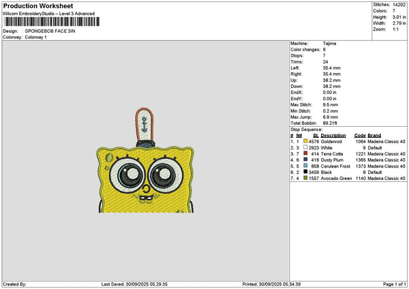Click the Page 1 of 1 indicator
The height and width of the screenshot is (289, 409).
pos(395,284)
